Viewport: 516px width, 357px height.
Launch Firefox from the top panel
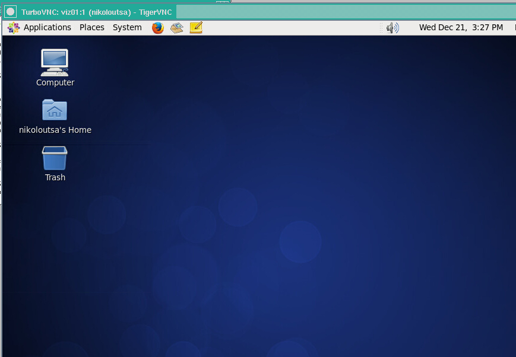click(157, 27)
